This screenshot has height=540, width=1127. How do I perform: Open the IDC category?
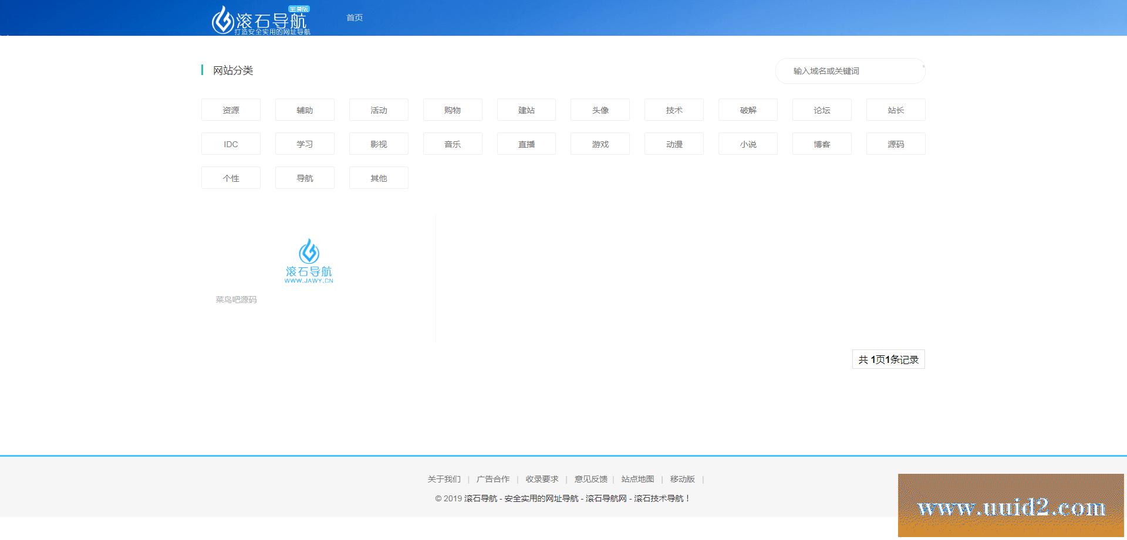[231, 144]
